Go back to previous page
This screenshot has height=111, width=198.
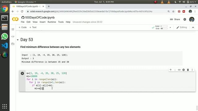[13, 11]
